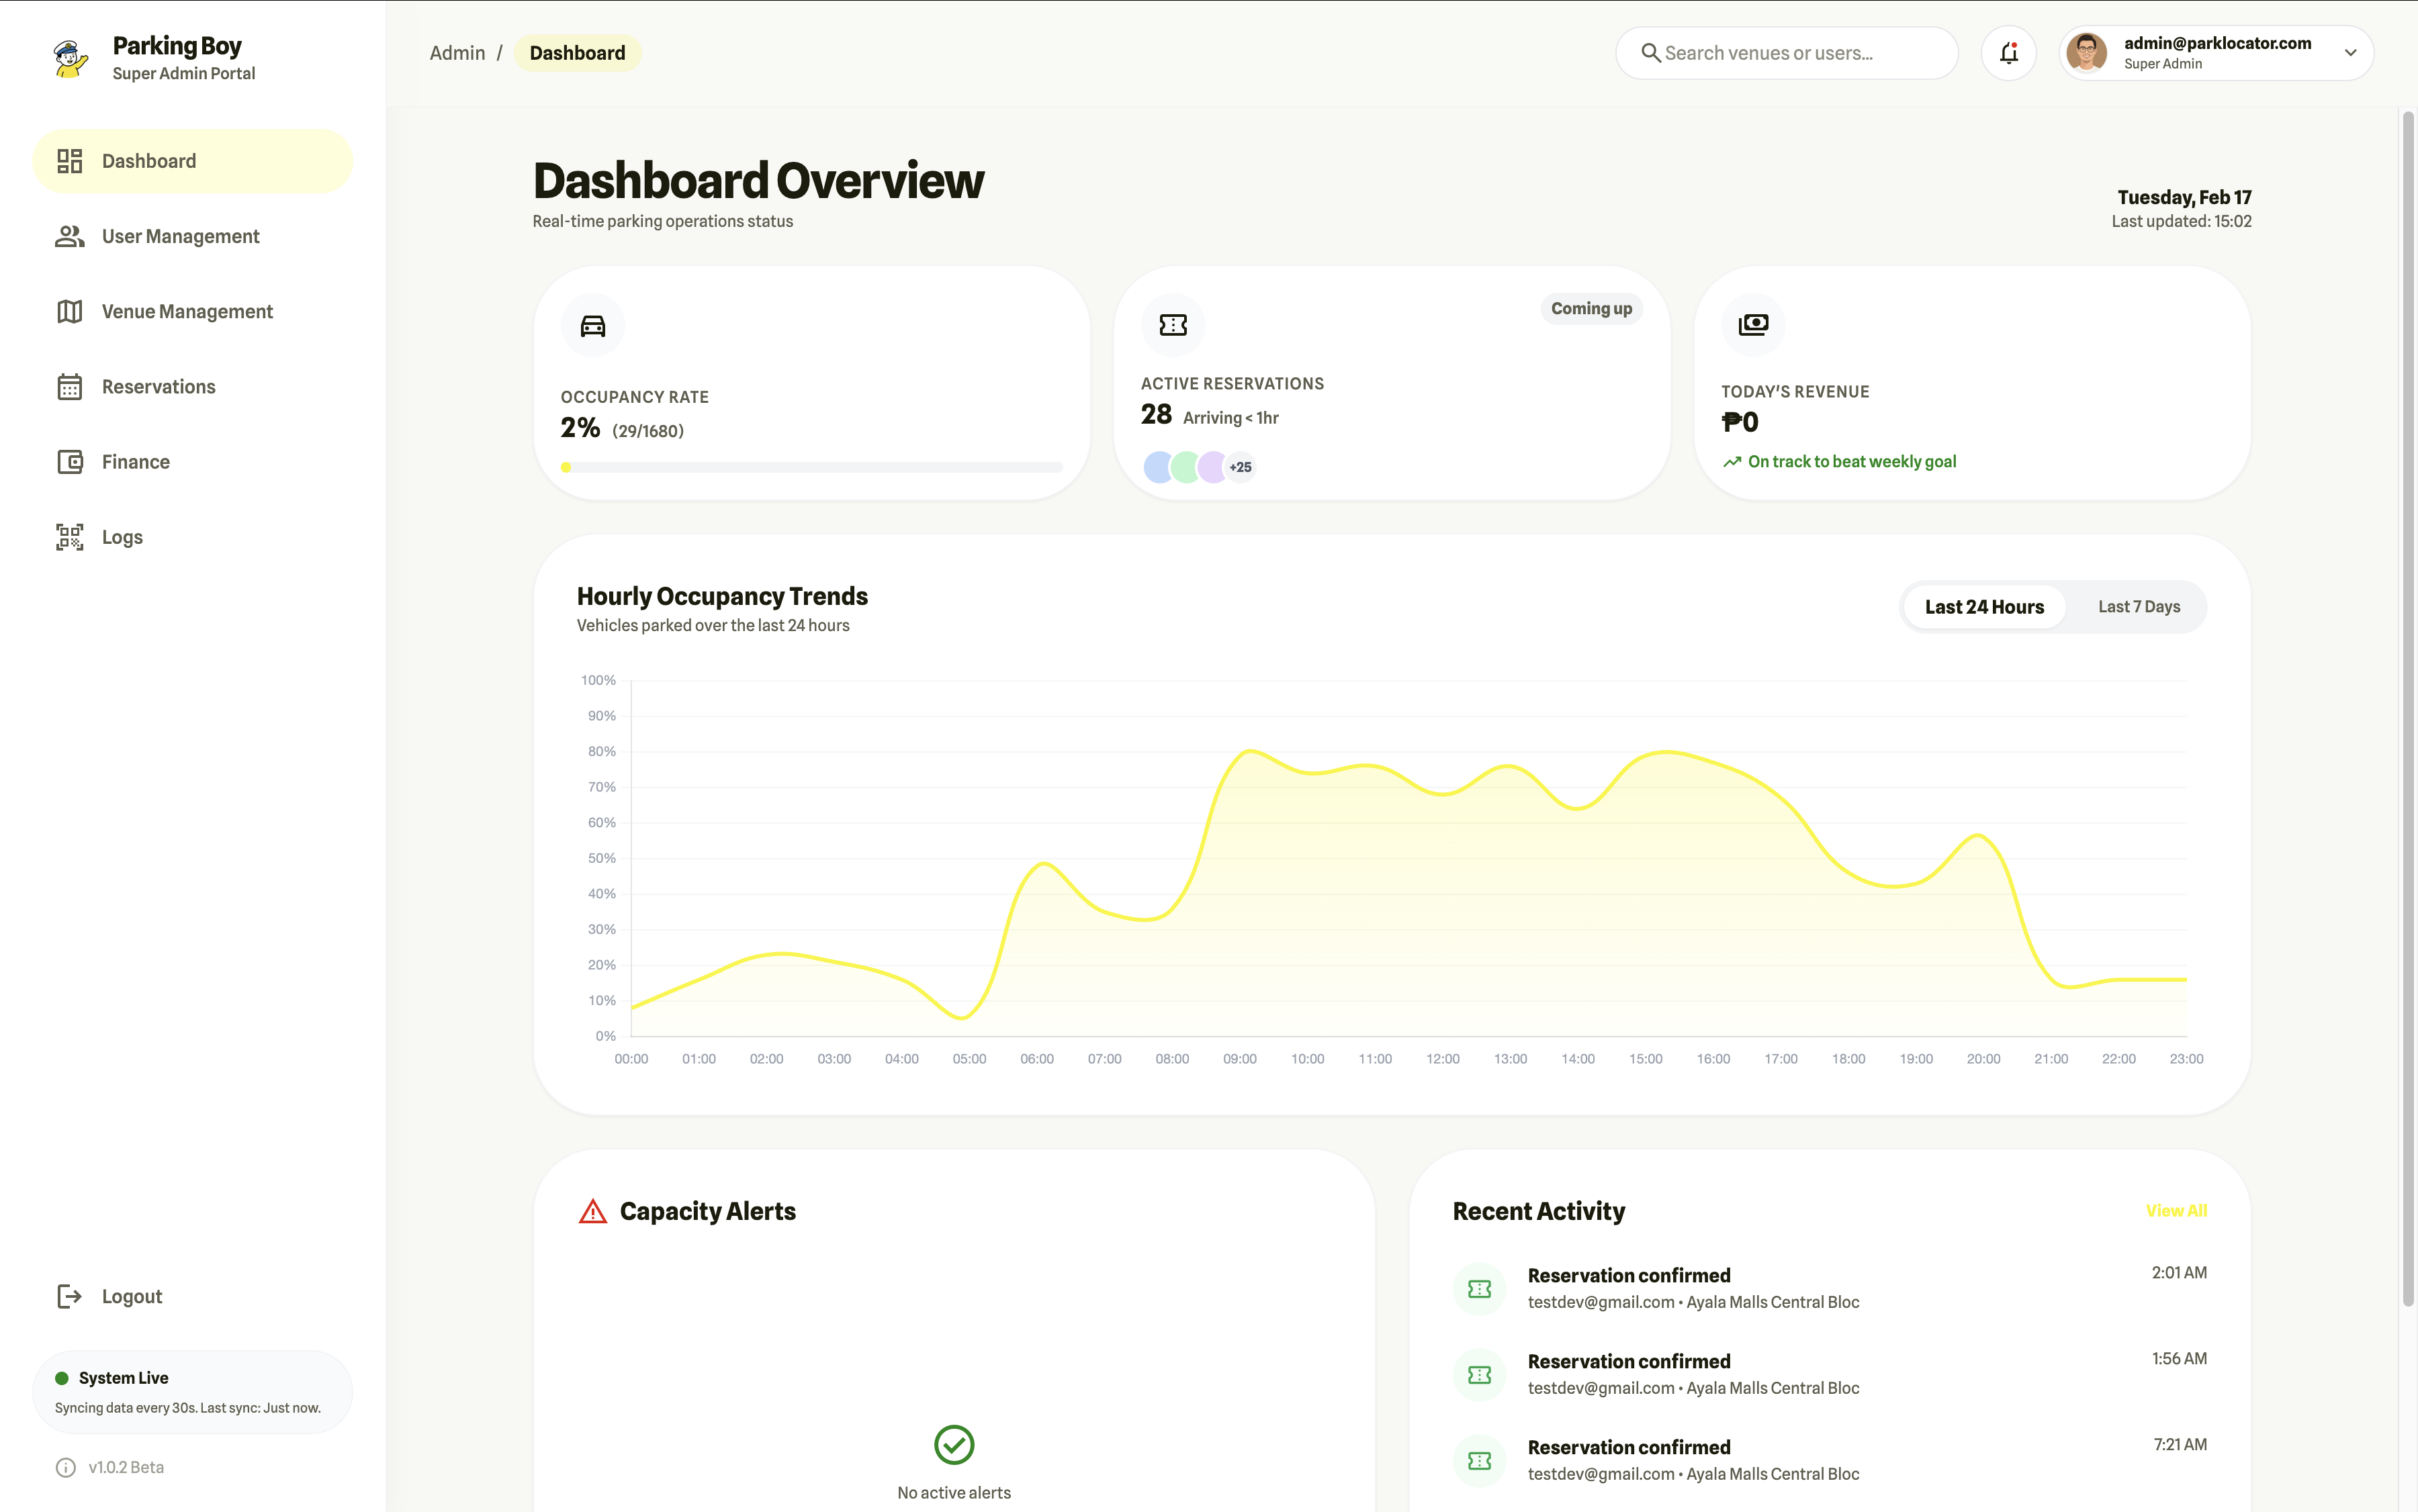Switch chart to Last 7 Days
The image size is (2418, 1512).
click(2138, 607)
